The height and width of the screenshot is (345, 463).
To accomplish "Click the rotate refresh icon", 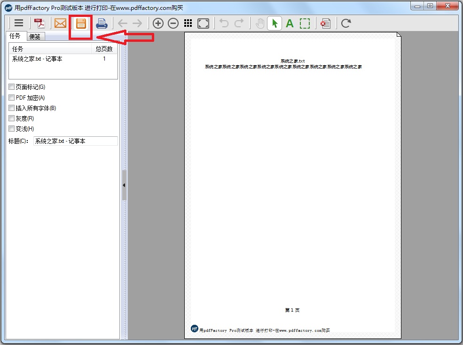I will tap(346, 23).
